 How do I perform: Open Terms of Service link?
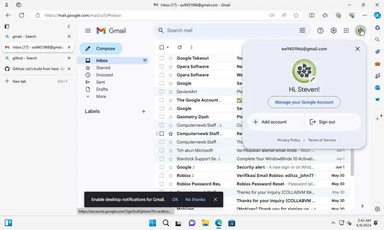322,140
